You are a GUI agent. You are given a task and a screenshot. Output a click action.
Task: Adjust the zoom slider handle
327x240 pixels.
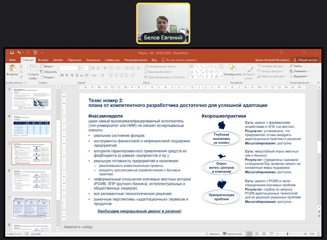click(287, 234)
